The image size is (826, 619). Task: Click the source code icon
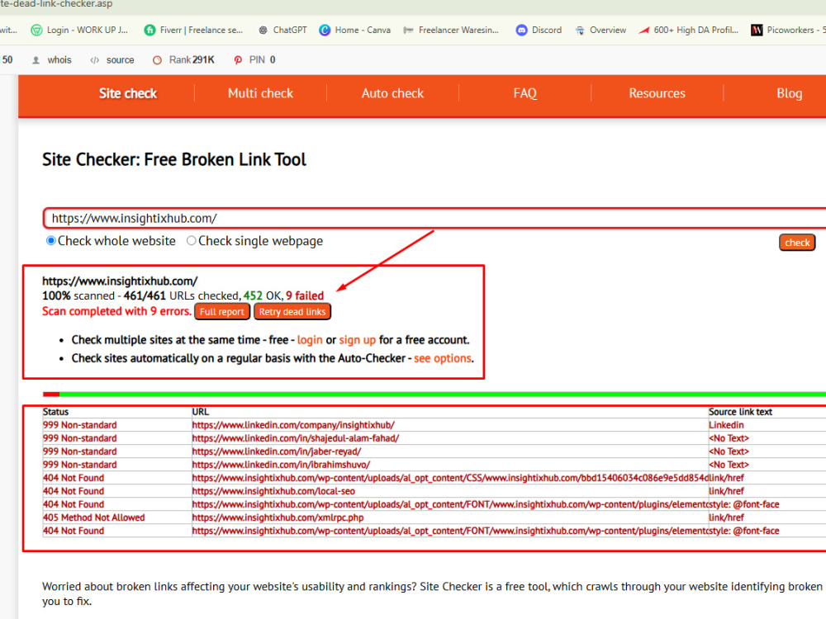[x=94, y=60]
